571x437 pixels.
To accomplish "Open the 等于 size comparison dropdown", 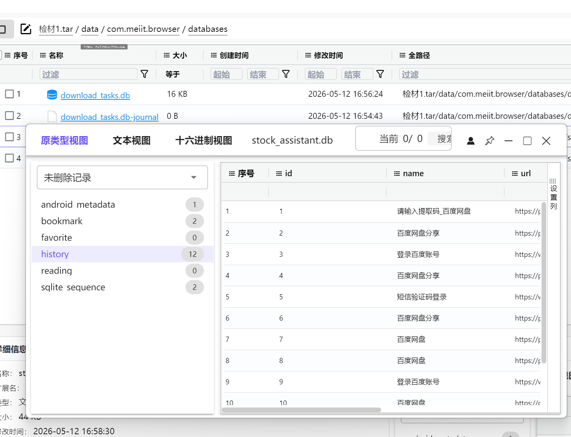I will point(173,74).
